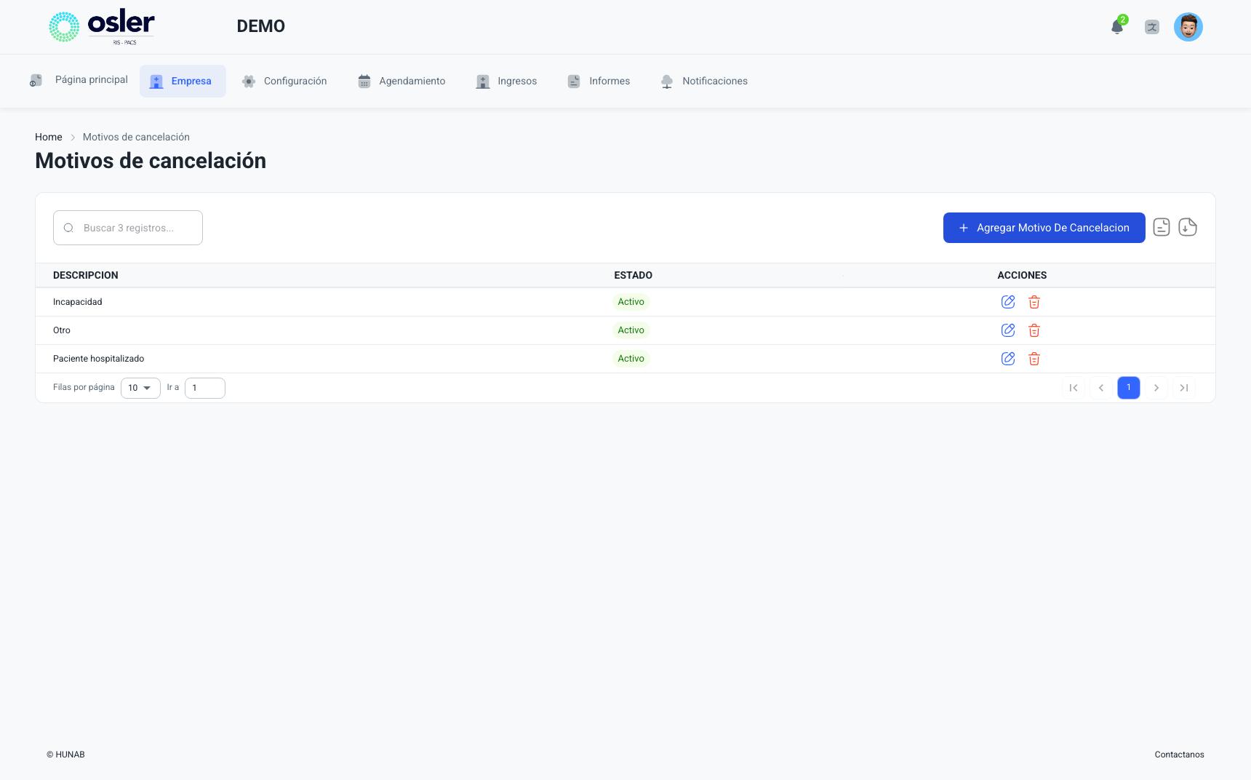1251x780 pixels.
Task: Go to first page of table
Action: click(x=1074, y=388)
